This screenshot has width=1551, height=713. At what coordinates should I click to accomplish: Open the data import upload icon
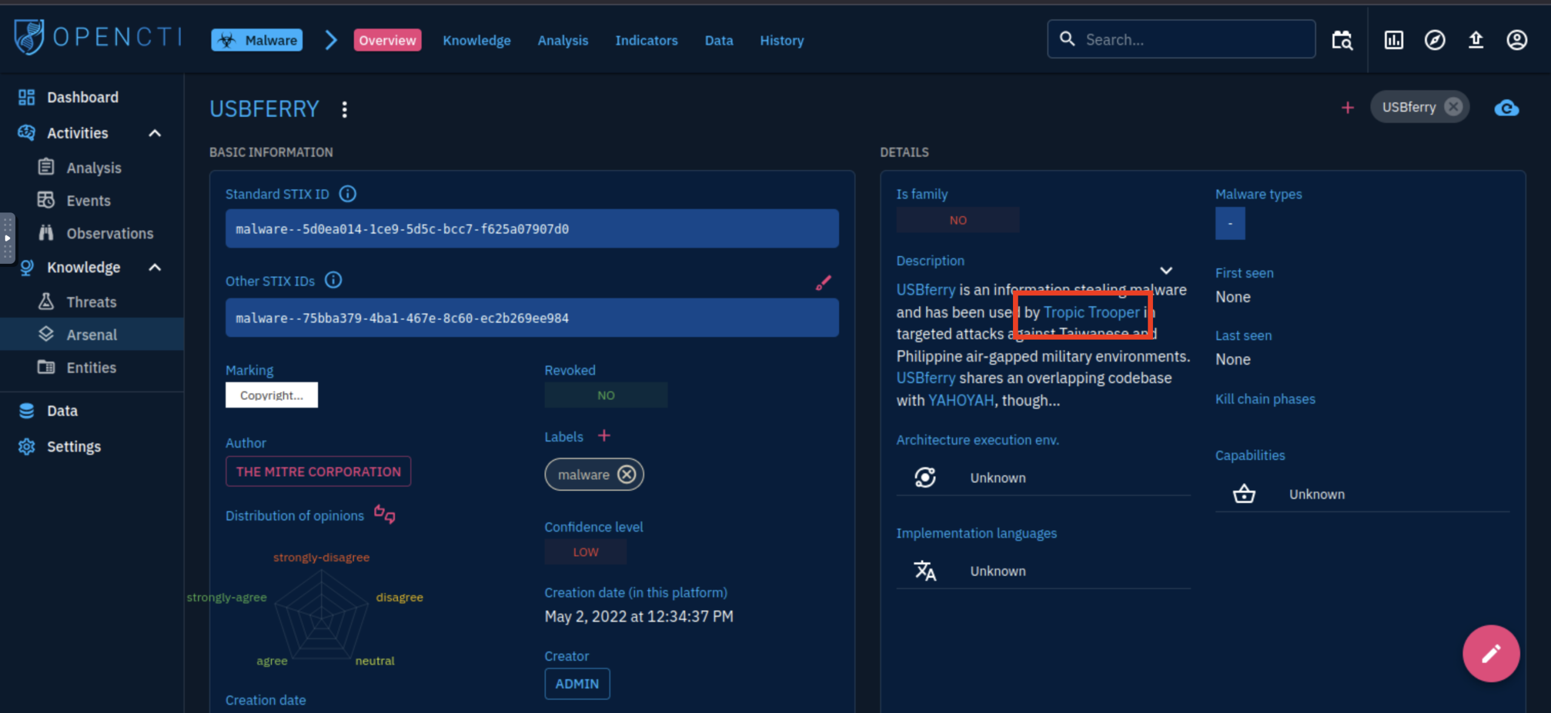pos(1476,40)
